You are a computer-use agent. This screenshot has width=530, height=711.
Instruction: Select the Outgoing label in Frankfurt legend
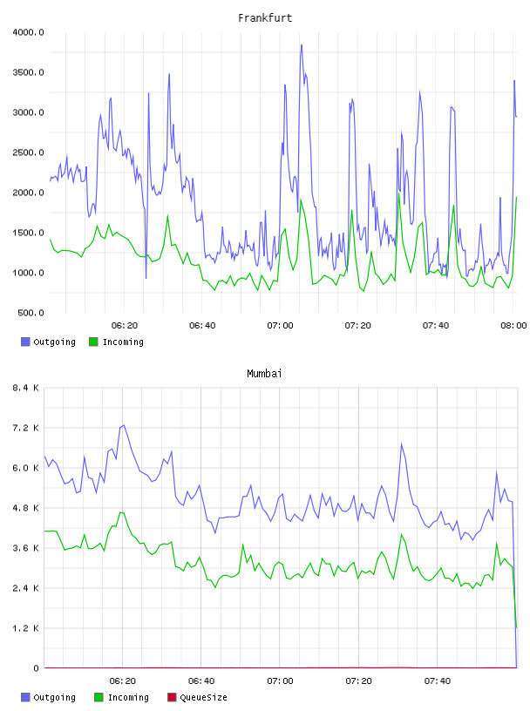[x=54, y=342]
